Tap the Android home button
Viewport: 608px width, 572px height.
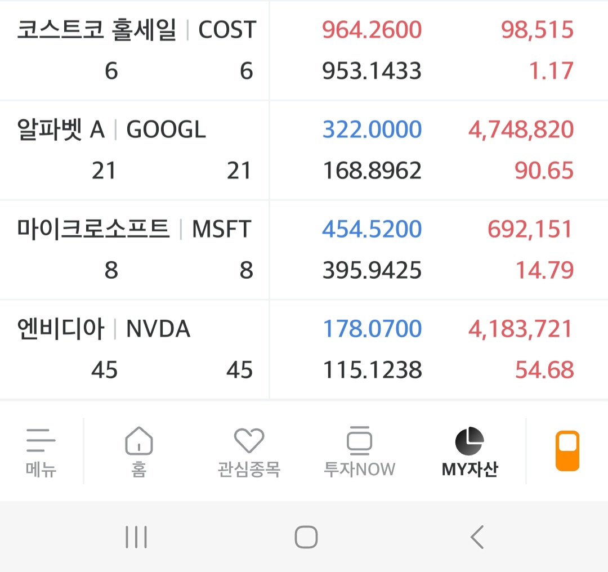(x=306, y=537)
